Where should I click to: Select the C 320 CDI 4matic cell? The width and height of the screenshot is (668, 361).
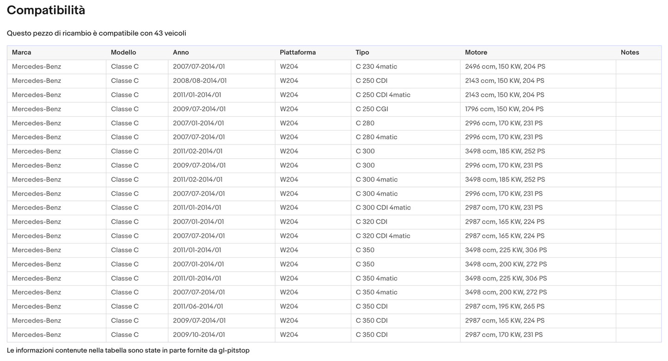(x=383, y=236)
